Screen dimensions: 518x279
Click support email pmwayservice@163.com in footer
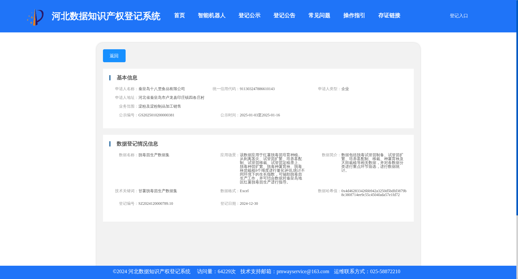tap(303, 272)
